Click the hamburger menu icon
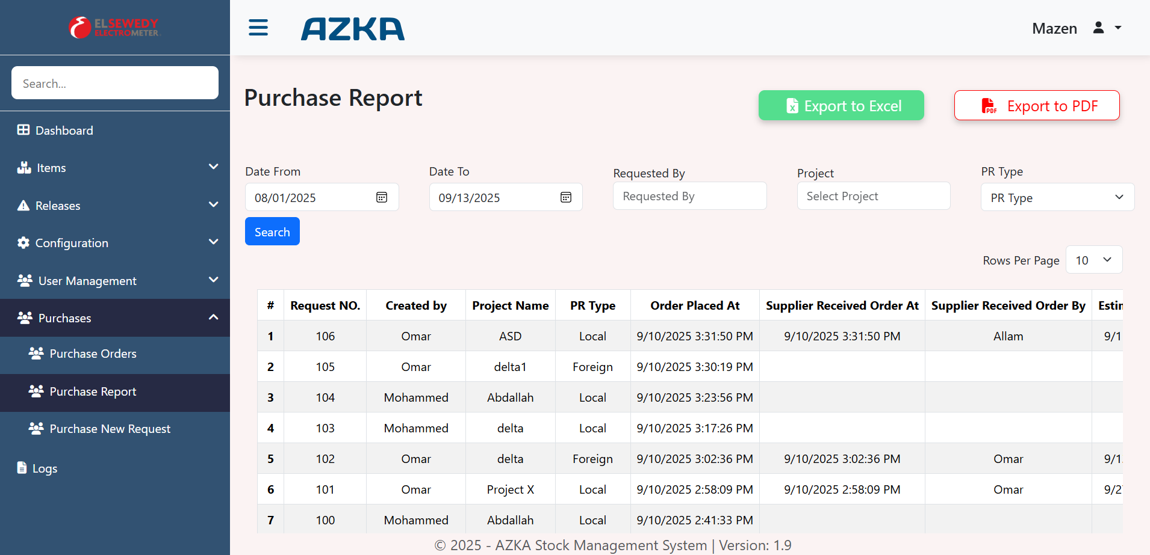The width and height of the screenshot is (1150, 555). tap(258, 28)
